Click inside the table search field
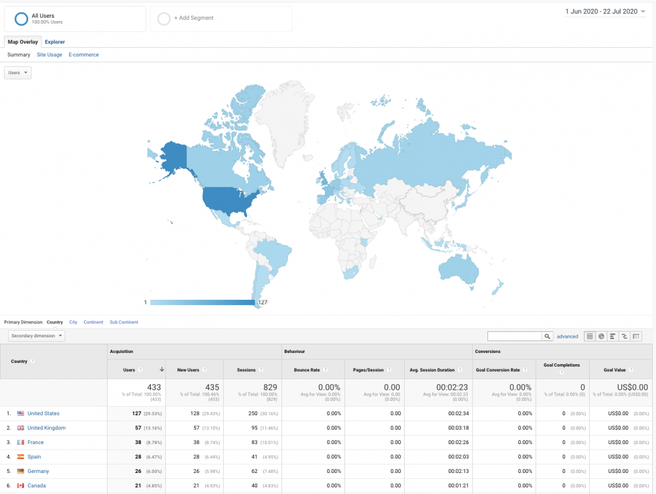Screen dimensions: 656x494 click(515, 336)
